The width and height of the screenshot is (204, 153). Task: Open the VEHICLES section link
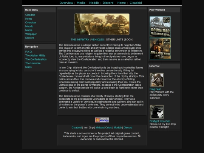(97, 40)
